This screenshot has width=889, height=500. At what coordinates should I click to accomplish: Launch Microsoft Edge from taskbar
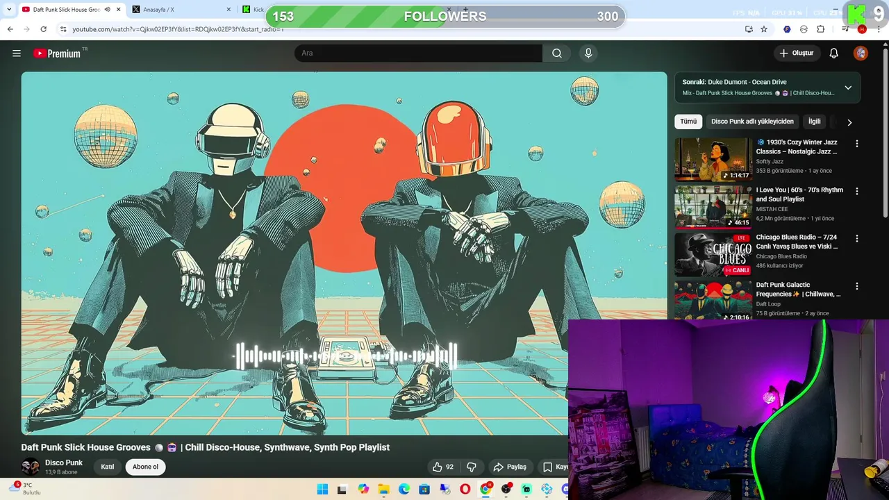click(404, 490)
